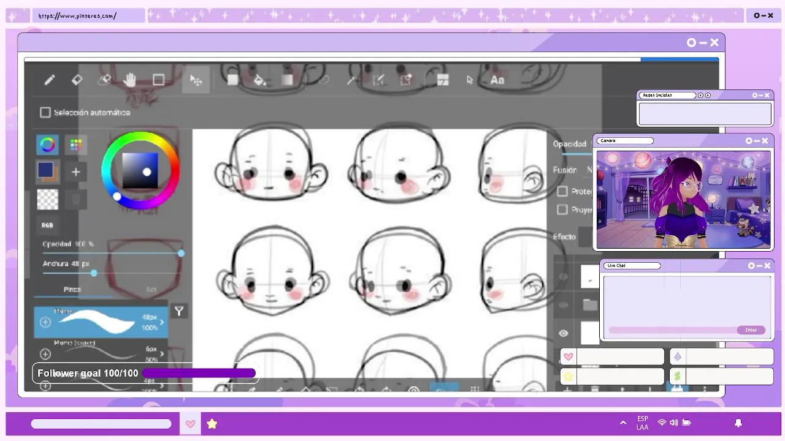Select the panel divide tool
Viewport: 785px width, 441px height.
pos(443,80)
